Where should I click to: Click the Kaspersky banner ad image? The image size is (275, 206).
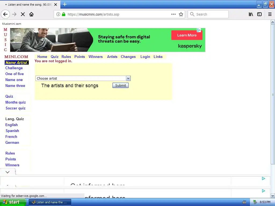coord(108,40)
